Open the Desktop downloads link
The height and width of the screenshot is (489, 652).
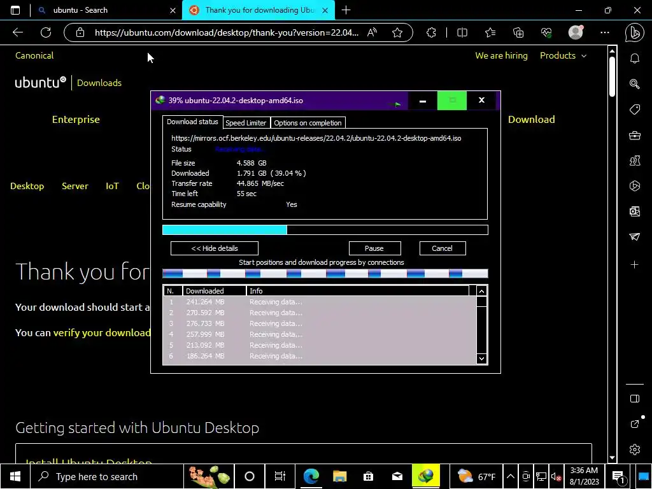tap(27, 186)
